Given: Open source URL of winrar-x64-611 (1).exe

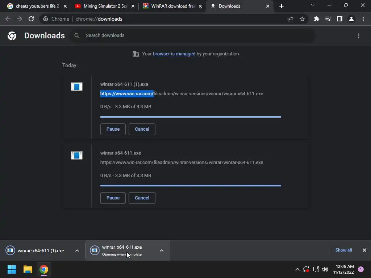Looking at the screenshot, I should point(182,94).
